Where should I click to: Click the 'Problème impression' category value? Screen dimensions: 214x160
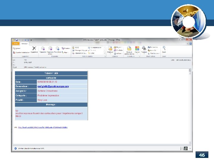pos(48,95)
